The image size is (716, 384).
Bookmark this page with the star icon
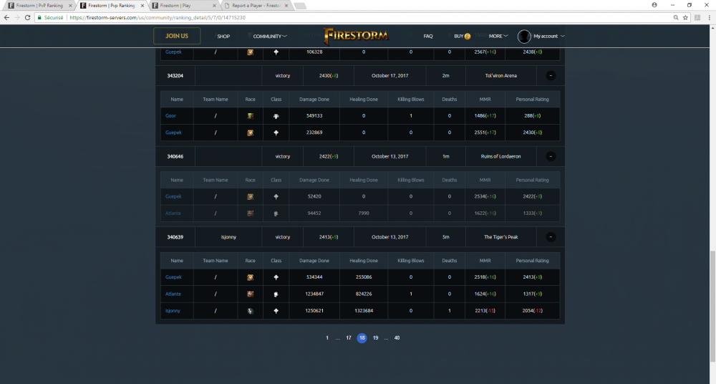685,17
